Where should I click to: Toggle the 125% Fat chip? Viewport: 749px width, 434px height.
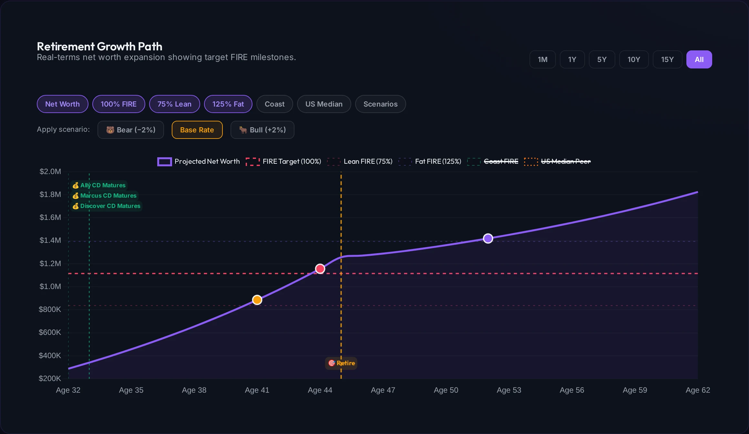228,104
